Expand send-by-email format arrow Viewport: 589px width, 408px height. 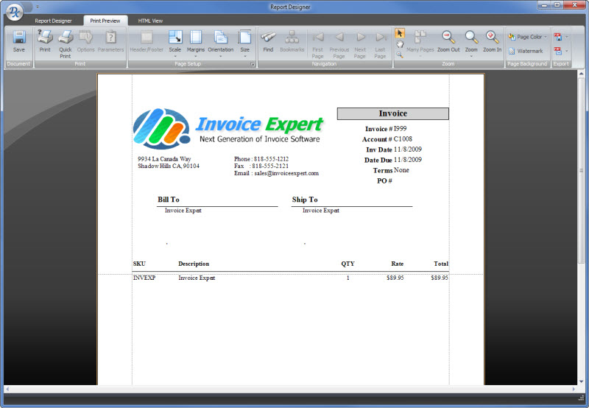tap(567, 51)
